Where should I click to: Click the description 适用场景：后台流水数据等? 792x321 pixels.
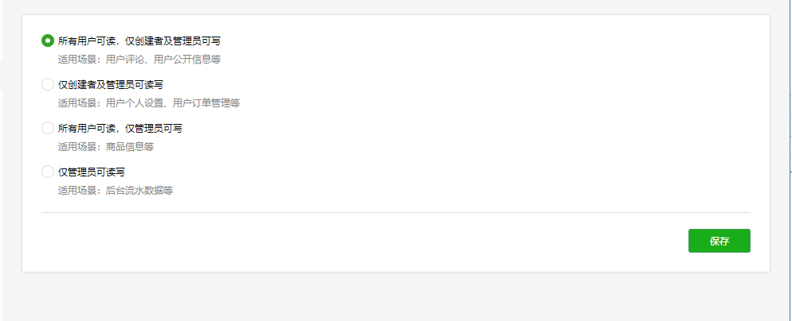[115, 190]
